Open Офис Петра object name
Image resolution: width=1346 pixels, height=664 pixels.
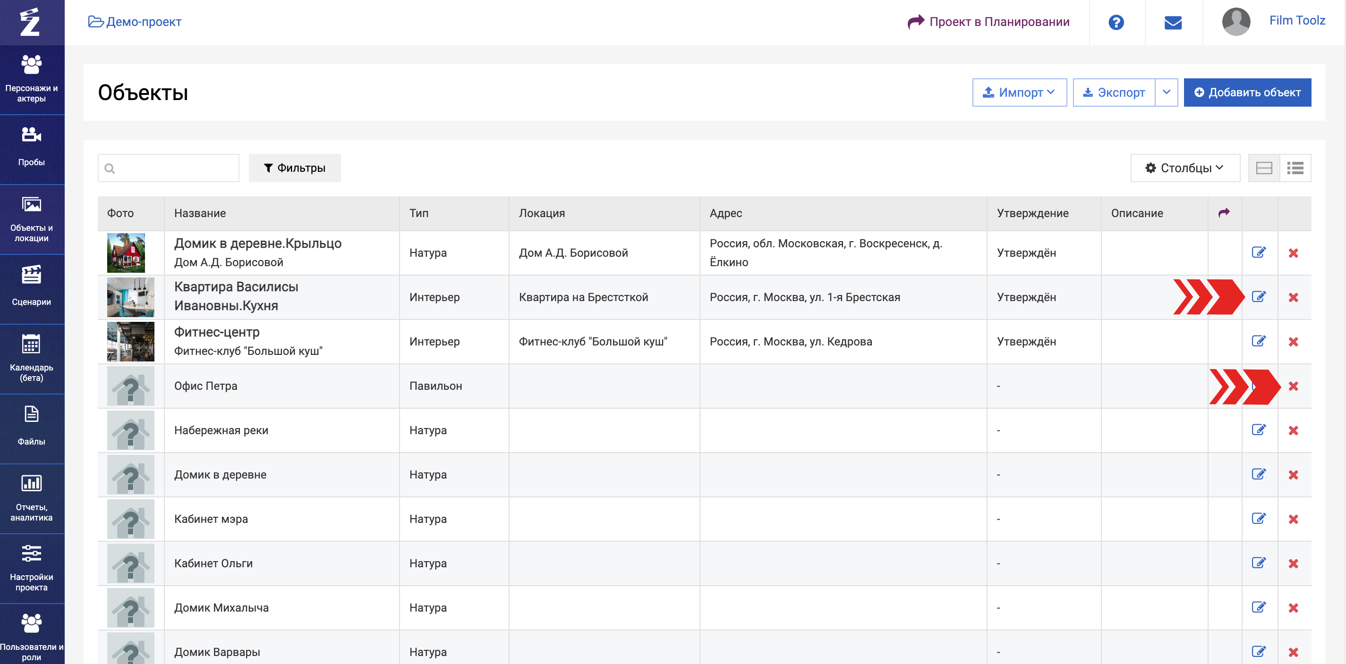[205, 387]
